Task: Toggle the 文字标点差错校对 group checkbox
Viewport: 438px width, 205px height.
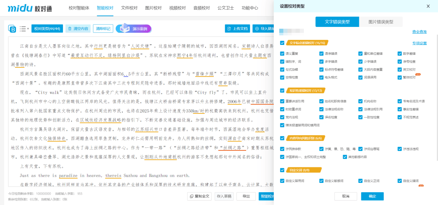Action: click(x=282, y=43)
